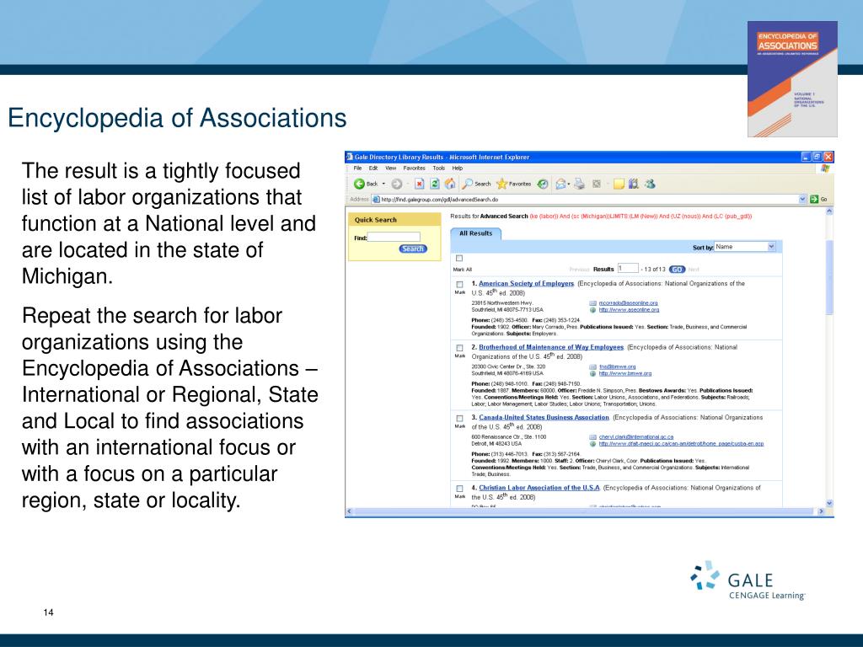The height and width of the screenshot is (647, 863).
Task: Open the Back button history dropdown arrow
Action: (383, 184)
